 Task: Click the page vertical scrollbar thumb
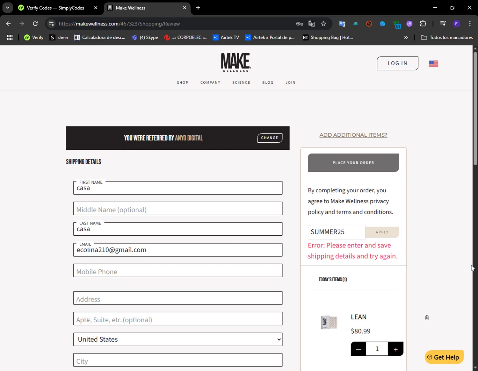pos(475,108)
